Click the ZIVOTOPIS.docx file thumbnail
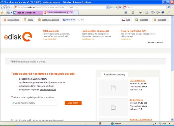The width and height of the screenshot is (174, 126). (113, 87)
